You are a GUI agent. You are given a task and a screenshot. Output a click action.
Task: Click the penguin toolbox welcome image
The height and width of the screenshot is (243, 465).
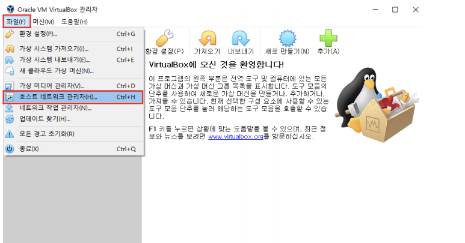377,104
